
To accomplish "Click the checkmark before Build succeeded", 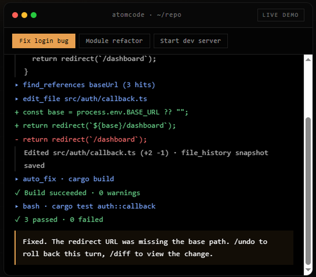I will pos(17,192).
